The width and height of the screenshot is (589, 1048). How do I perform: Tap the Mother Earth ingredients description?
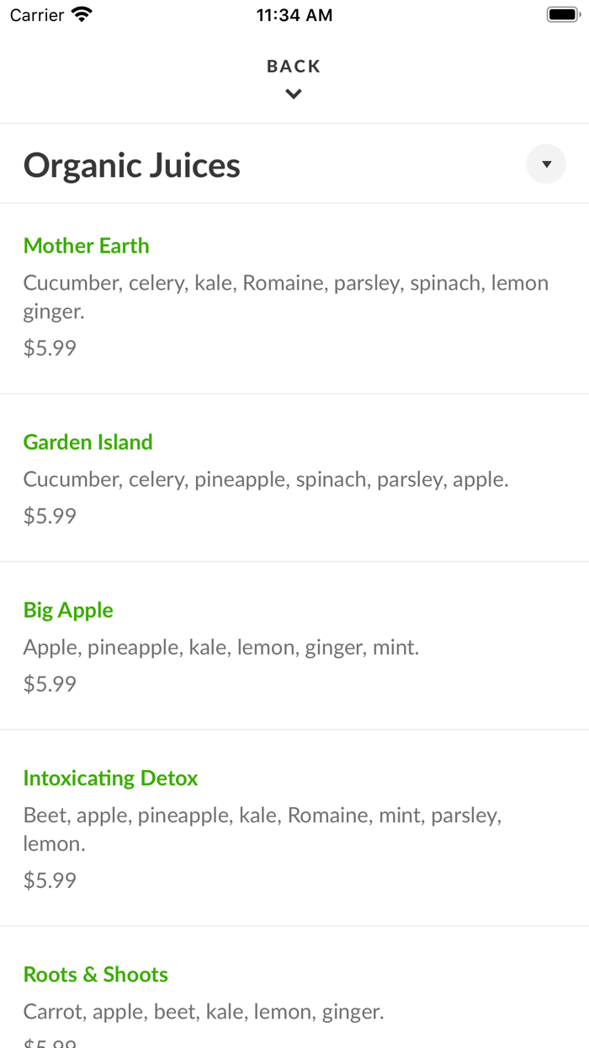pyautogui.click(x=285, y=297)
